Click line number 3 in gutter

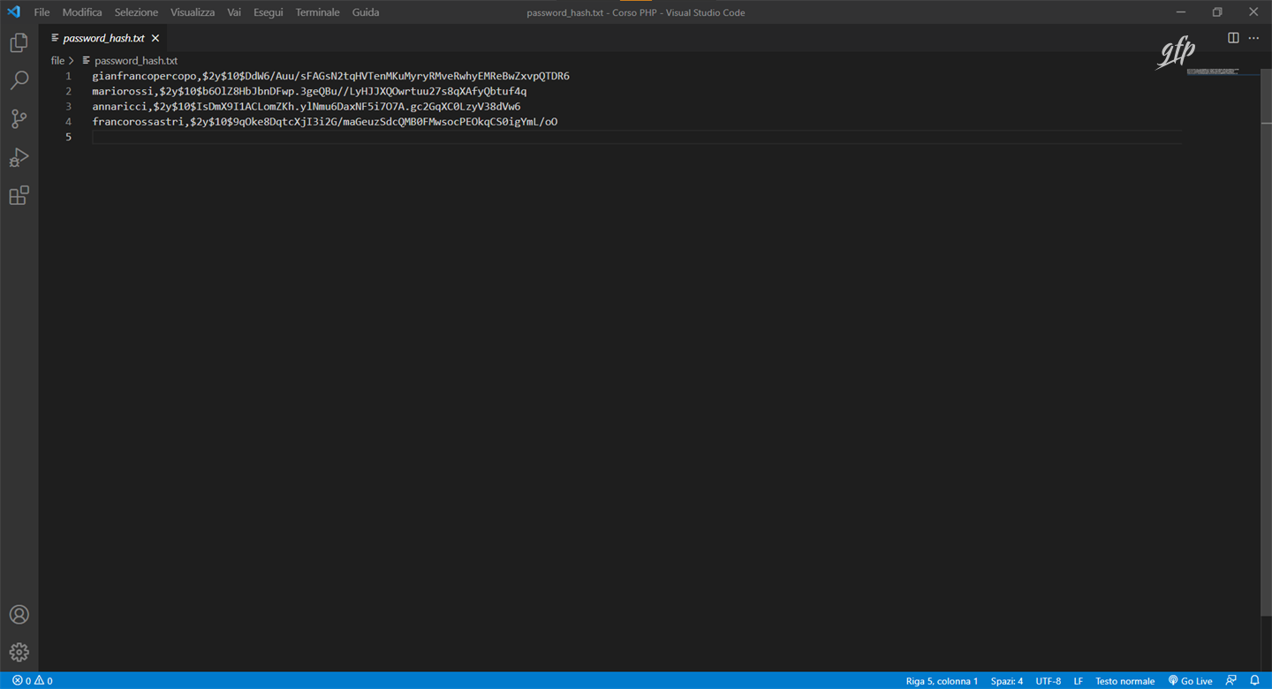pyautogui.click(x=68, y=106)
